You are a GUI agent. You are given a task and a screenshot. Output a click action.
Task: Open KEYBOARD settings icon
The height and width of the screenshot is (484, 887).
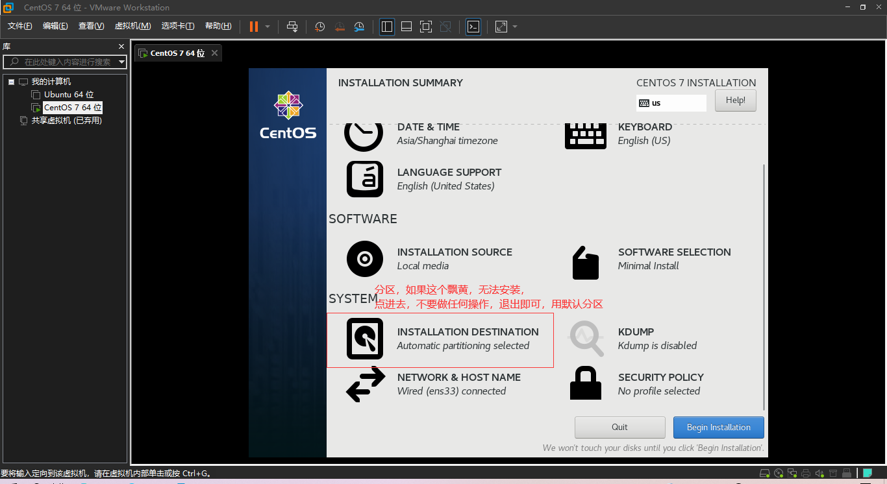pyautogui.click(x=586, y=136)
